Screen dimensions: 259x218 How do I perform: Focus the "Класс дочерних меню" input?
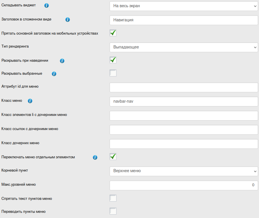click(x=184, y=144)
